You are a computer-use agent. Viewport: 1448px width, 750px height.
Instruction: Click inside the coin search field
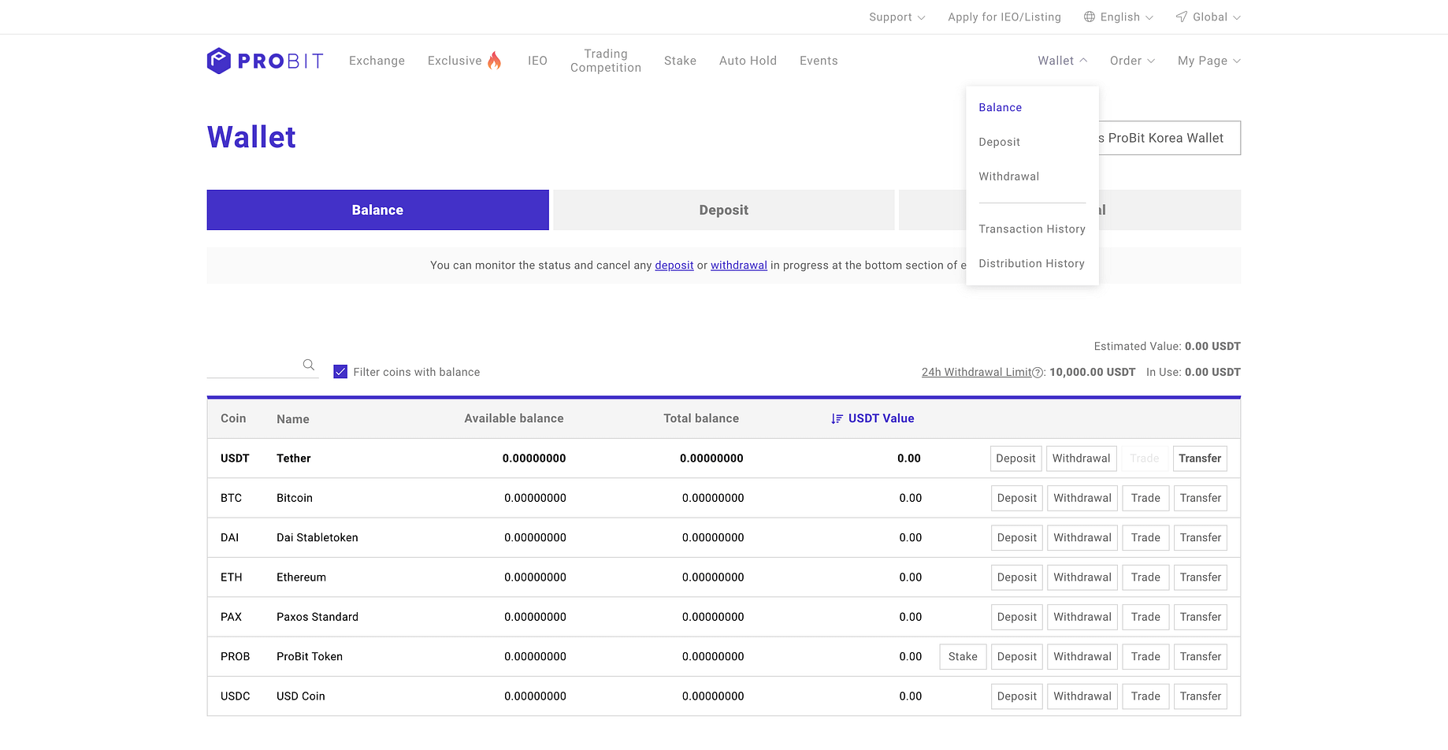(x=260, y=365)
